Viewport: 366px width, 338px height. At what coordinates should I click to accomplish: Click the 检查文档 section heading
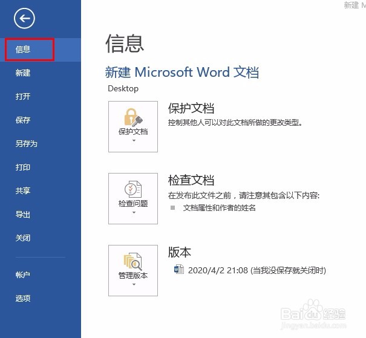[x=191, y=180]
